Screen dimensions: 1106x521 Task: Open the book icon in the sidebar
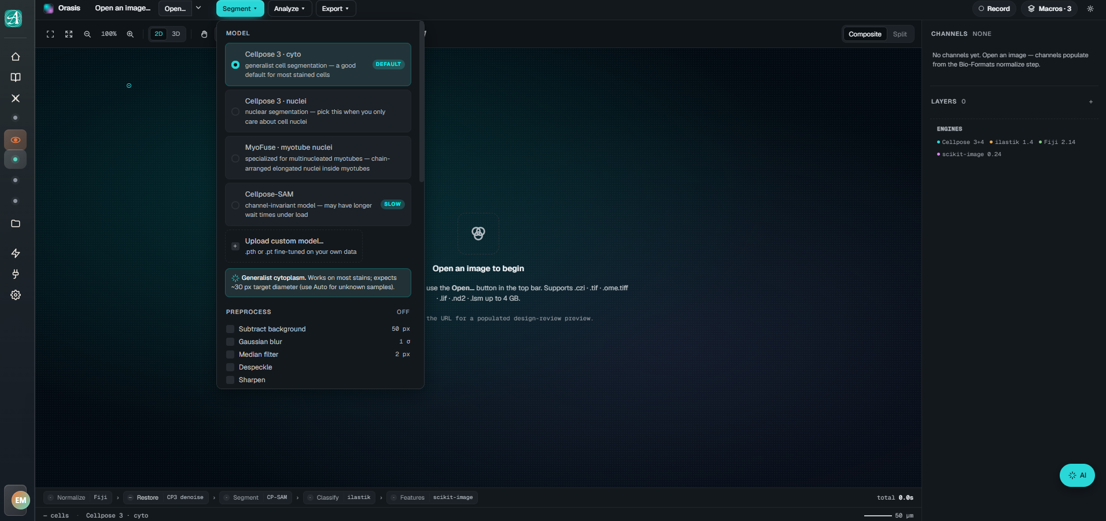point(16,77)
